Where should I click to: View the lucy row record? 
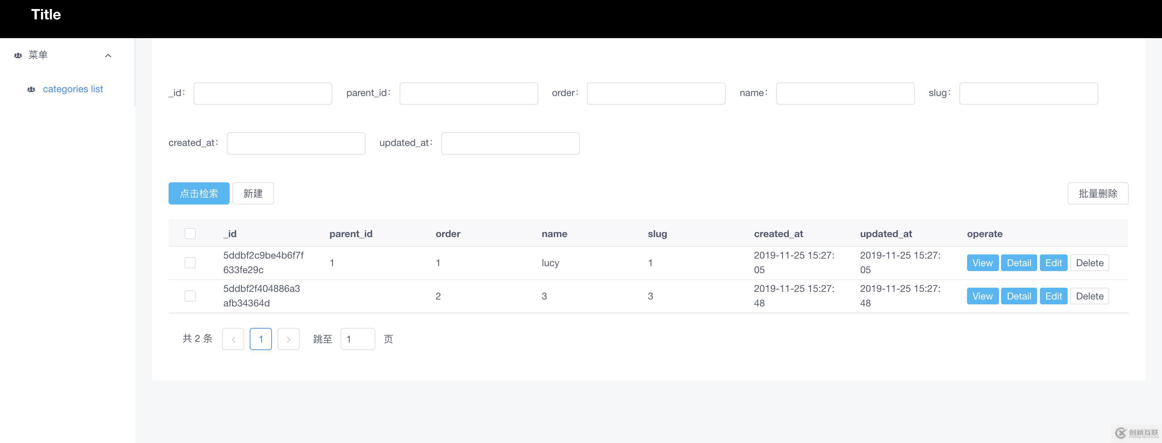click(x=982, y=263)
